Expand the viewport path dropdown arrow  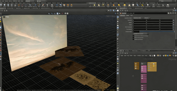pyautogui.click(x=106, y=11)
